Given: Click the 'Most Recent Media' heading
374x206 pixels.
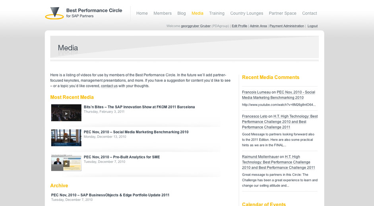Looking at the screenshot, I should 72,97.
